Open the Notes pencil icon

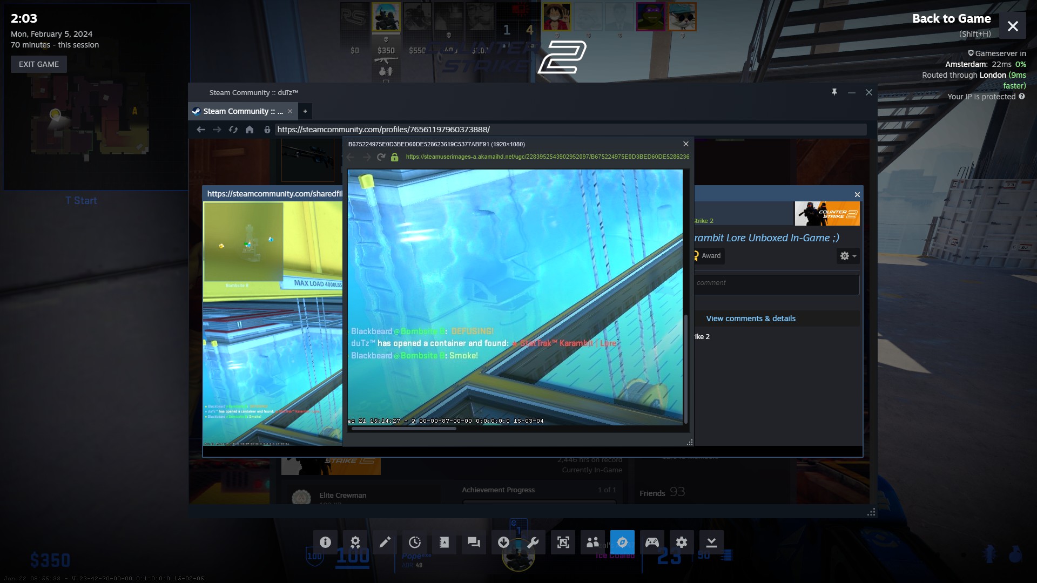click(385, 543)
